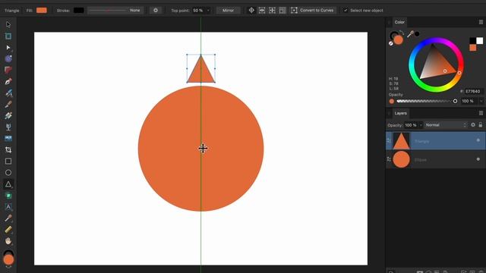Screen dimensions: 486x273
Task: Swap fill and stroke arrows in Color panel
Action: click(402, 32)
